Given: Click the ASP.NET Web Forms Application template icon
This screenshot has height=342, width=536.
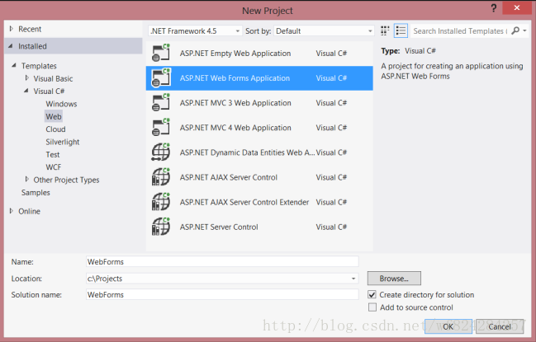Looking at the screenshot, I should [x=161, y=78].
